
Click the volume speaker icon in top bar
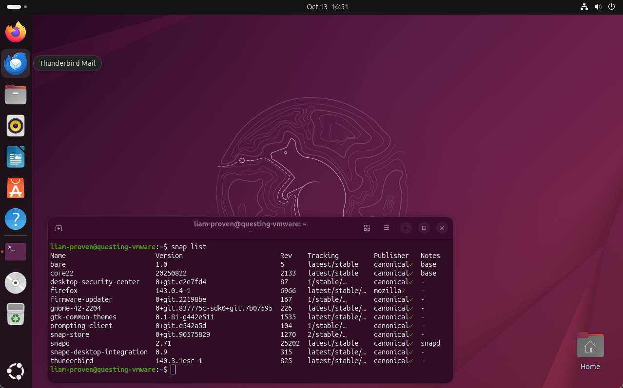(x=598, y=7)
